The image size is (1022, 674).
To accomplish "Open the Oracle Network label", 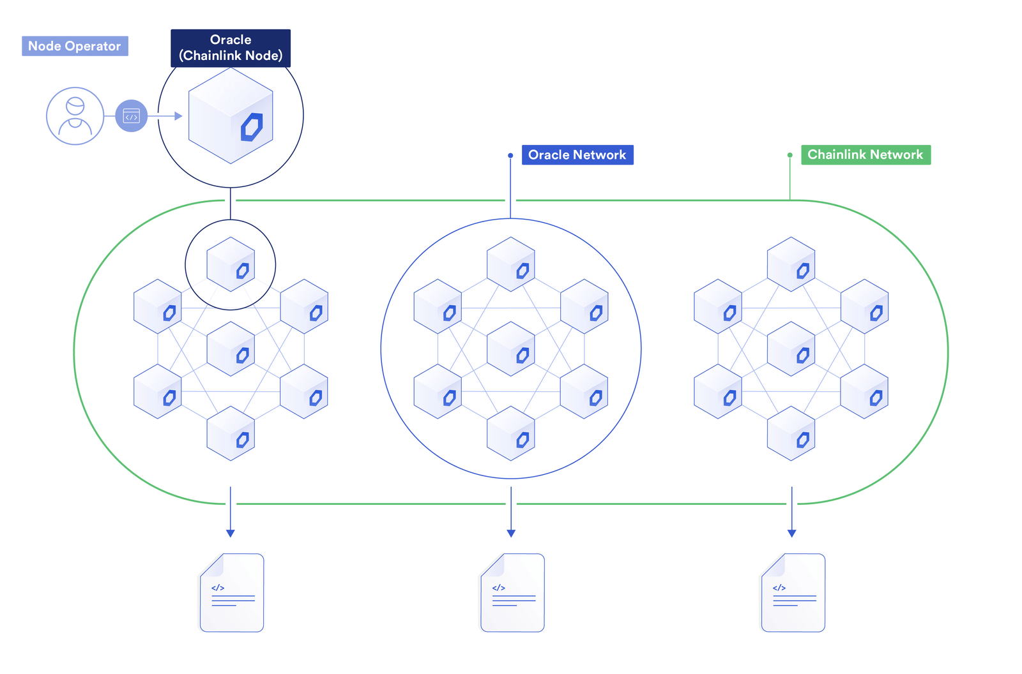I will (x=577, y=154).
